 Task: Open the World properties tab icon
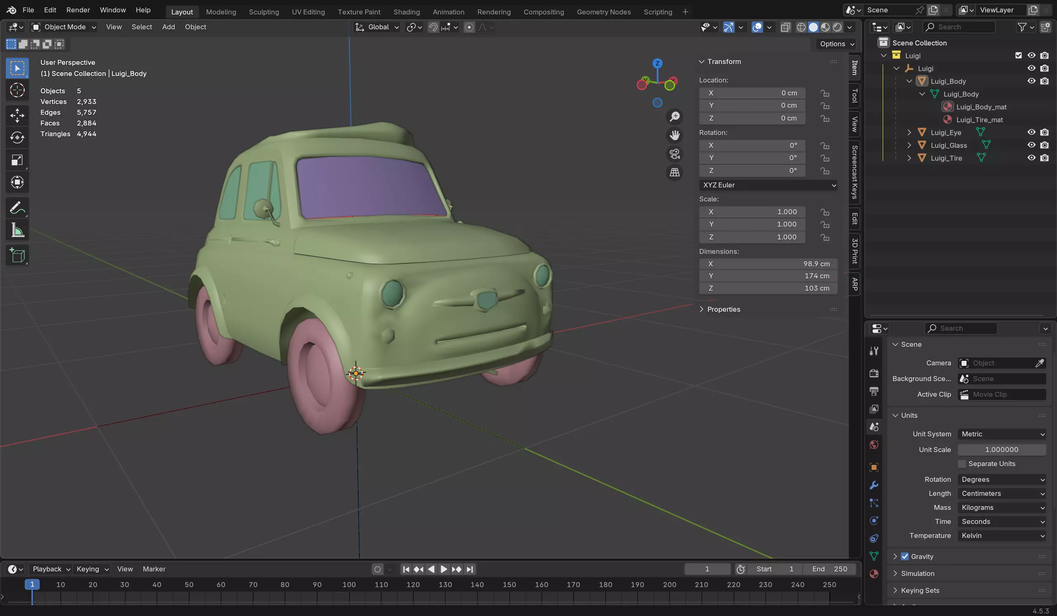[874, 445]
